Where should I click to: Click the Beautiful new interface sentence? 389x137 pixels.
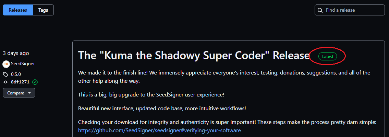pyautogui.click(x=162, y=109)
